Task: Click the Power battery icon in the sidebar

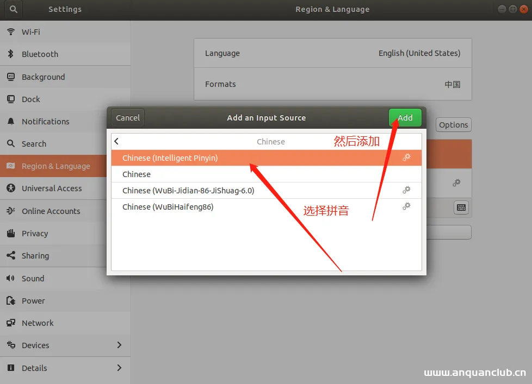Action: coord(11,300)
